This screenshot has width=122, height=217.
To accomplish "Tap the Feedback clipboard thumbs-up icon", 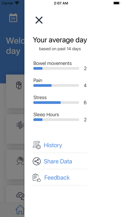I will pos(37,177).
